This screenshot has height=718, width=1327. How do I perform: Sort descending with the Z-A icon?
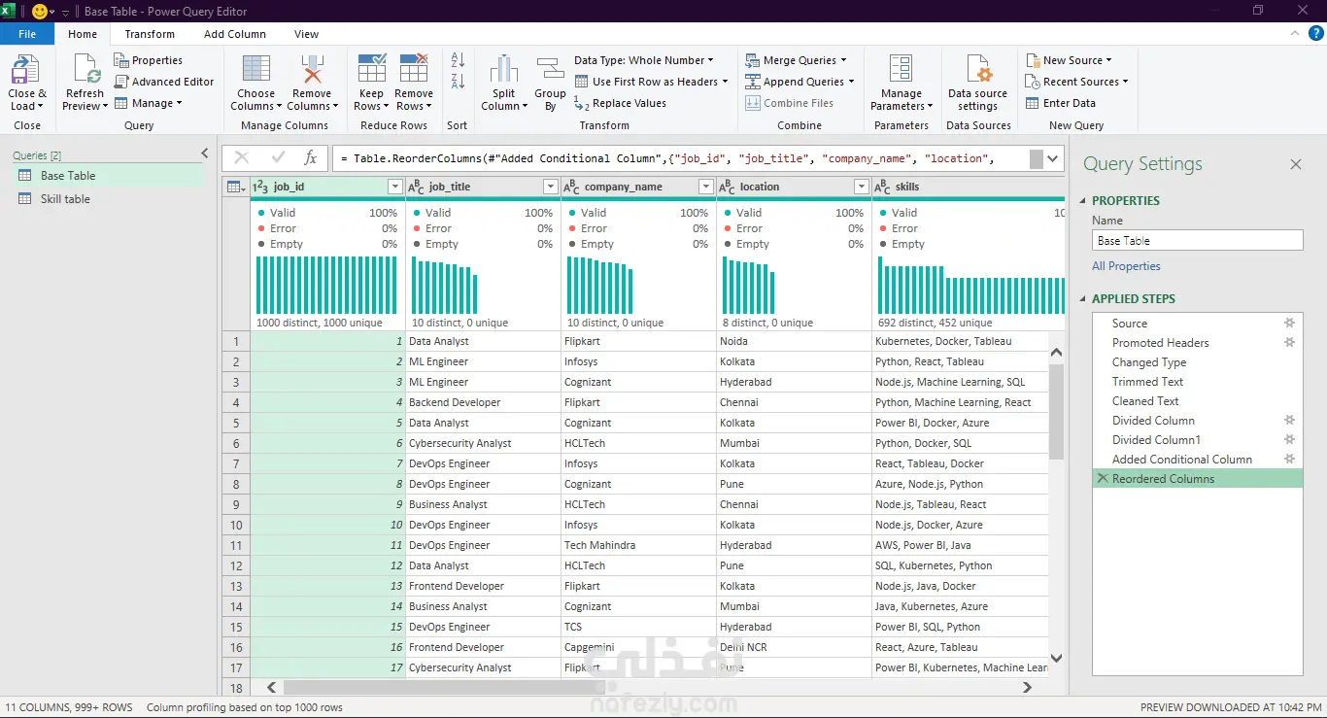[x=458, y=82]
